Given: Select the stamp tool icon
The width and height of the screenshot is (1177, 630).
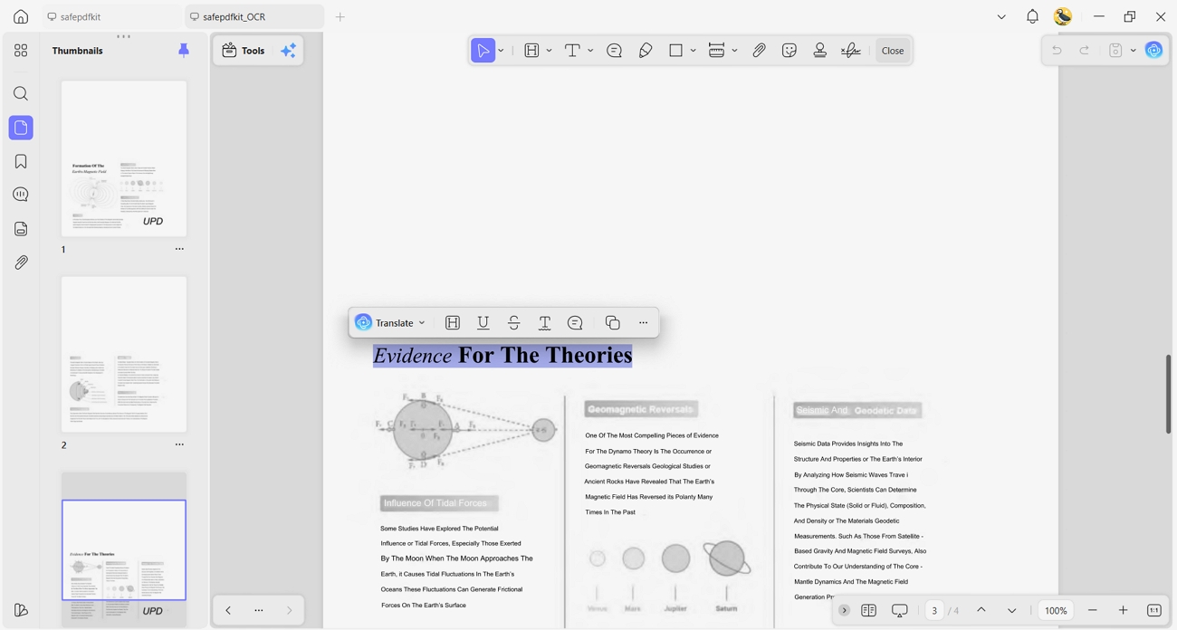Looking at the screenshot, I should click(819, 51).
